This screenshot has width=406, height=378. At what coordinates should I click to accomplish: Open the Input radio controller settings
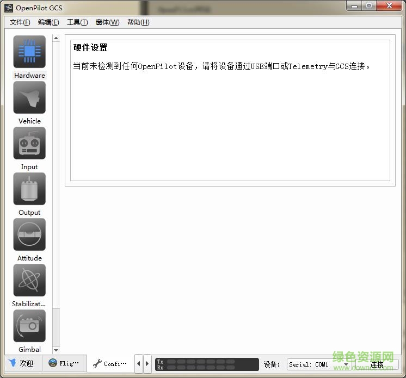29,143
